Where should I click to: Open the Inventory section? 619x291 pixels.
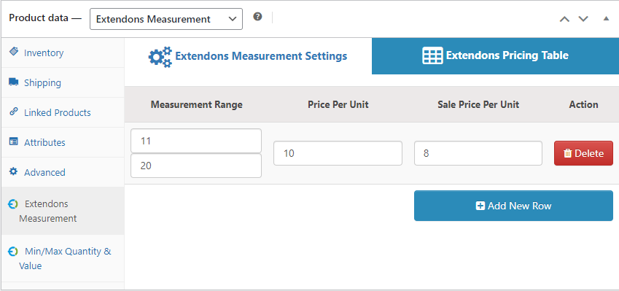pos(63,53)
